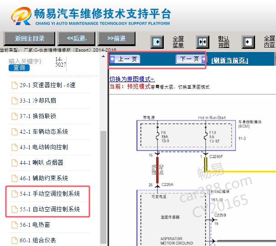Go to previous page 上一页
Viewport: 276px width, 246px height.
coord(125,59)
